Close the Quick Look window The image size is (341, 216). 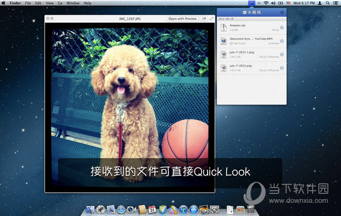pos(48,18)
